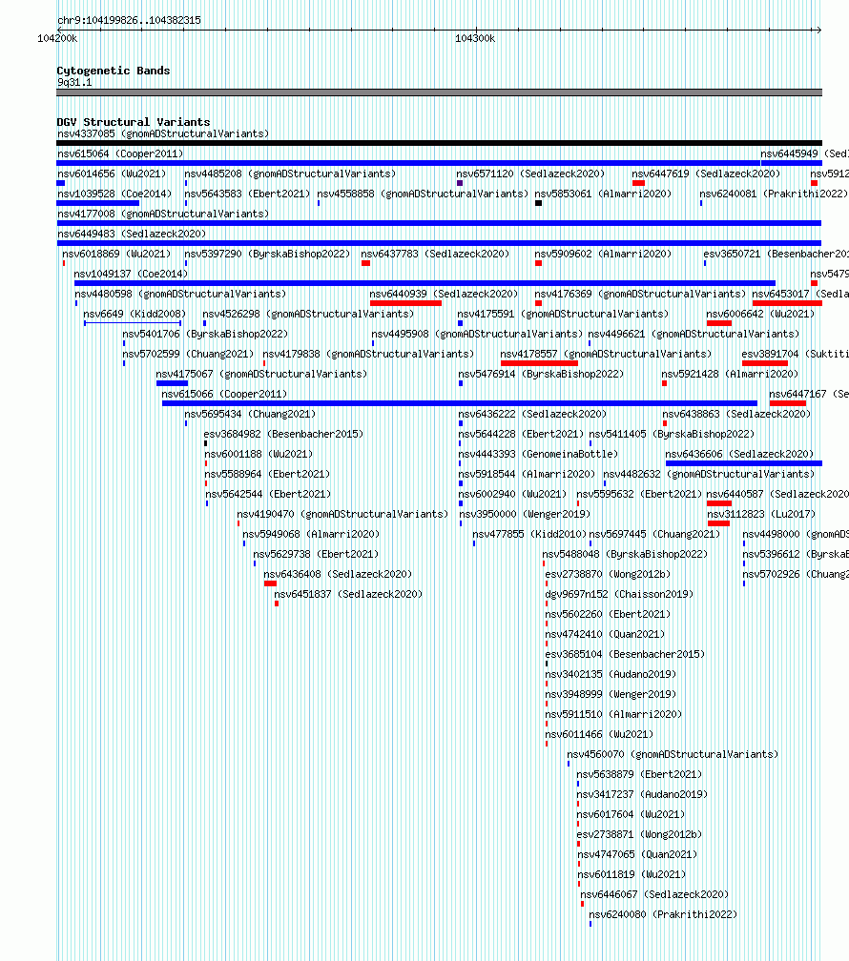Image resolution: width=849 pixels, height=961 pixels.
Task: Open nsv6240081 (Prakrithi2022) label
Action: [774, 194]
